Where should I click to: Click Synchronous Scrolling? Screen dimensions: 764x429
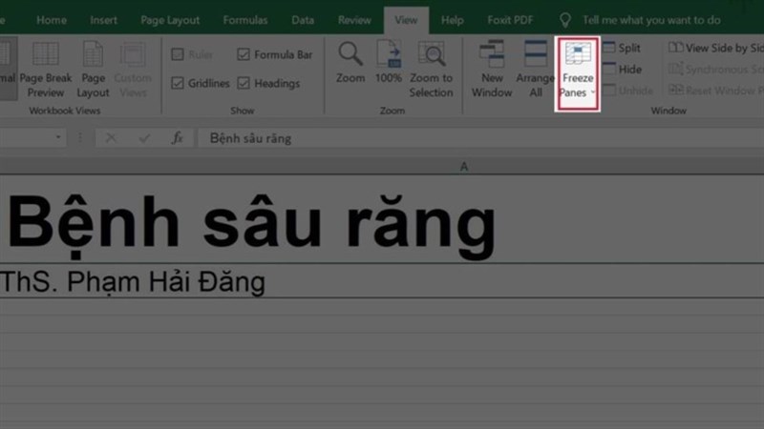tap(715, 69)
